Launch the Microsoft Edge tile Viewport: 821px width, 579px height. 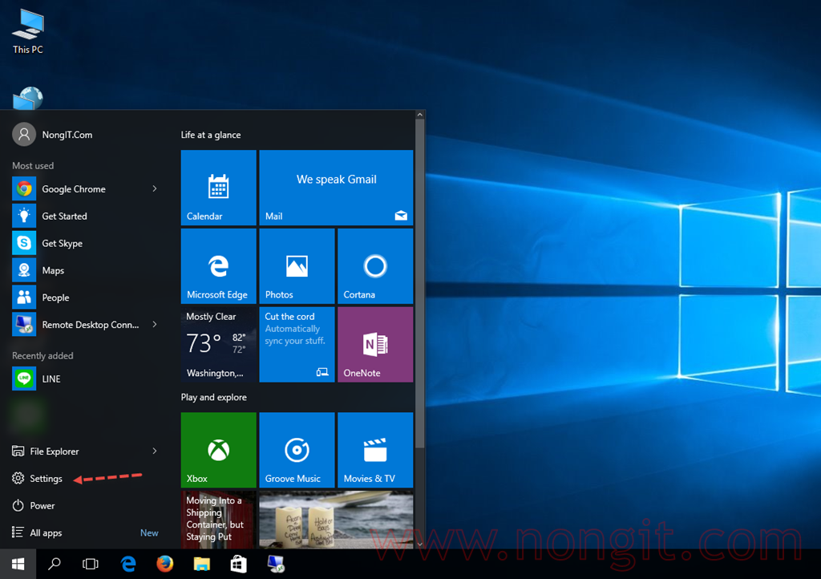point(218,266)
